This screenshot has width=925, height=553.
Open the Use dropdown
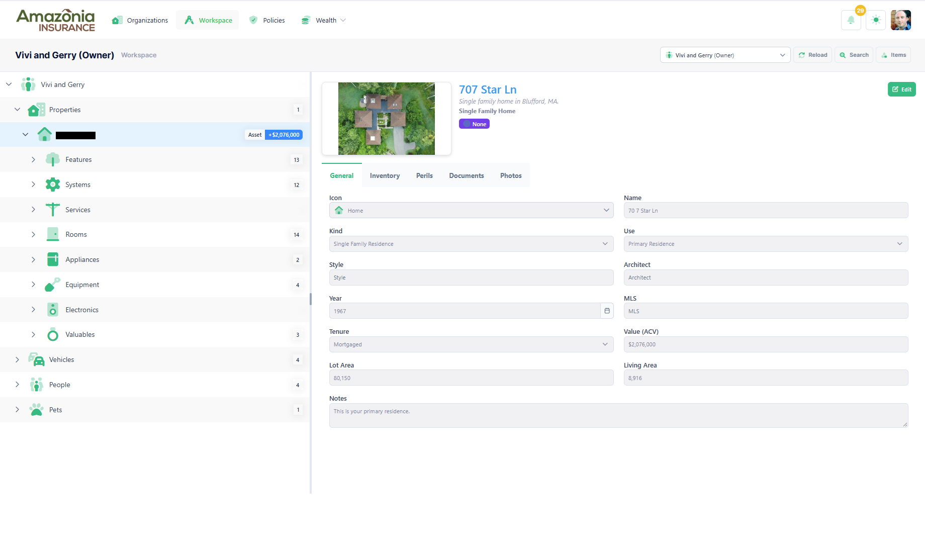pyautogui.click(x=766, y=244)
